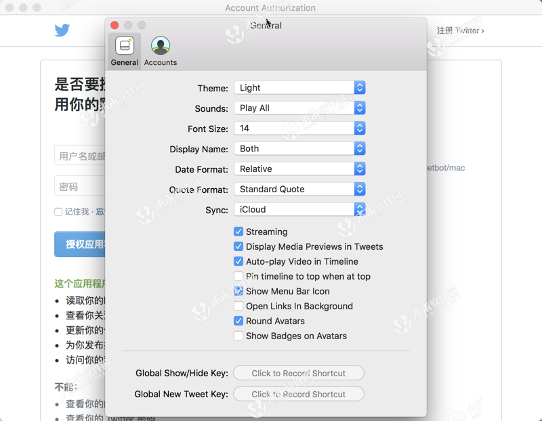Open the Date Format dropdown
542x421 pixels.
click(x=299, y=169)
